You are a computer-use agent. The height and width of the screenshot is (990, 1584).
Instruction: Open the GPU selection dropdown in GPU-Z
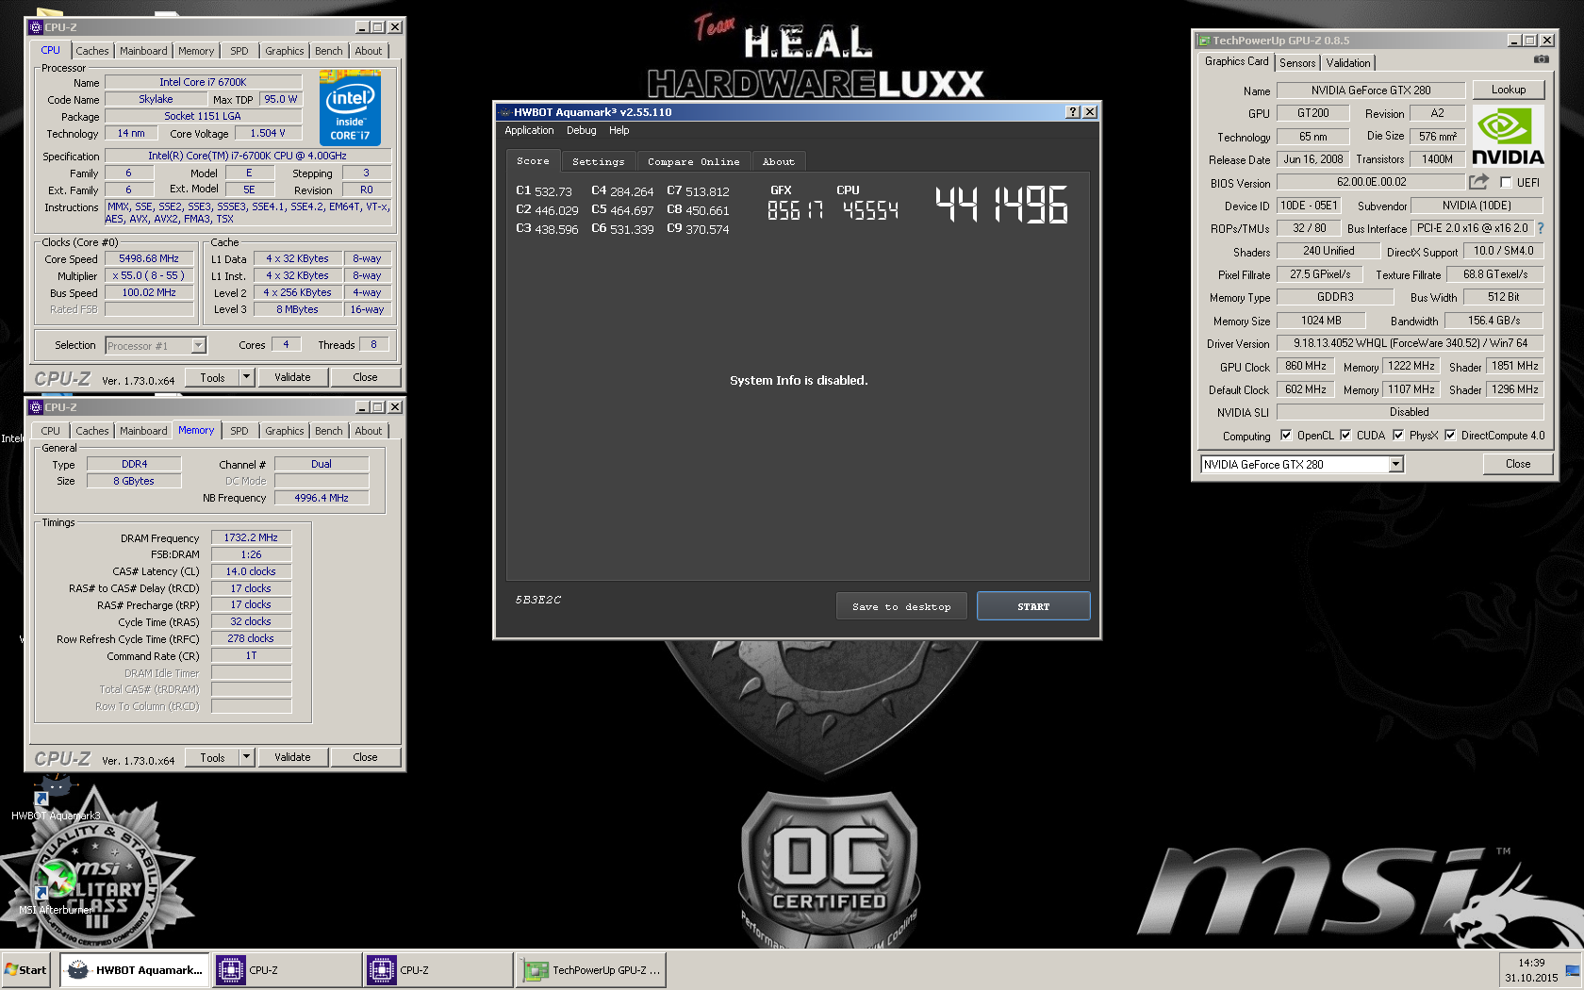[x=1395, y=464]
